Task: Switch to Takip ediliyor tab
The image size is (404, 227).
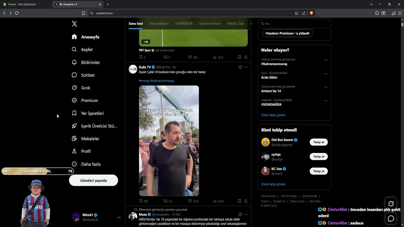Action: click(159, 24)
